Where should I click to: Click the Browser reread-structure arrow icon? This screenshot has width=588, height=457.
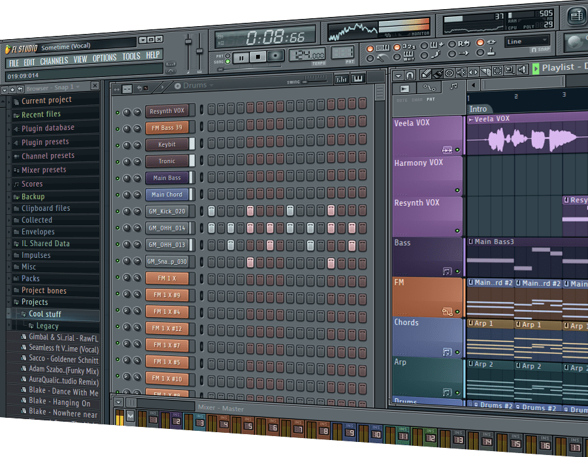[x=20, y=89]
